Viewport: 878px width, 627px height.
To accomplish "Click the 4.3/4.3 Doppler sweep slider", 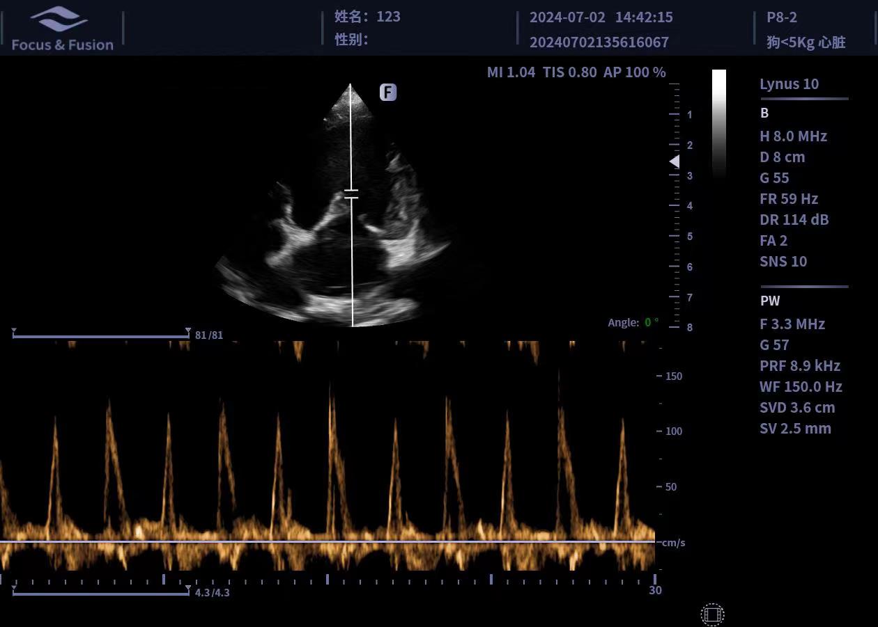I will 100,593.
